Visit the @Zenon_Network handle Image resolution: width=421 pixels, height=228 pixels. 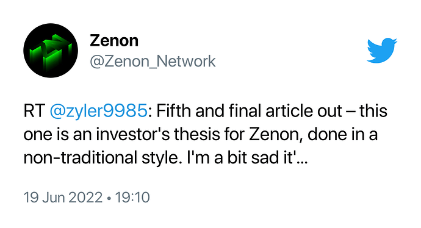pyautogui.click(x=153, y=62)
